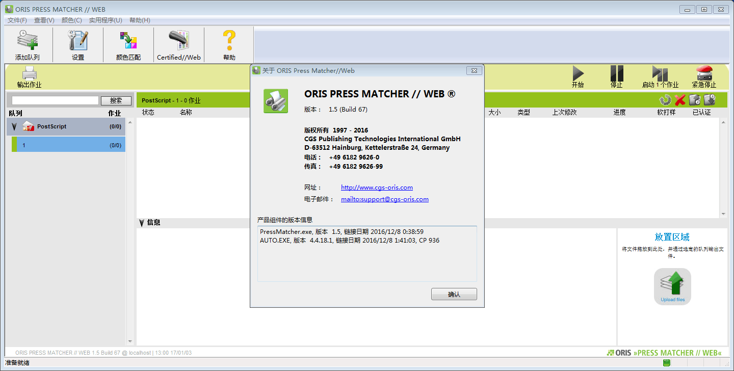The width and height of the screenshot is (734, 371).
Task: Click the Upload files drop zone icon
Action: [x=673, y=286]
